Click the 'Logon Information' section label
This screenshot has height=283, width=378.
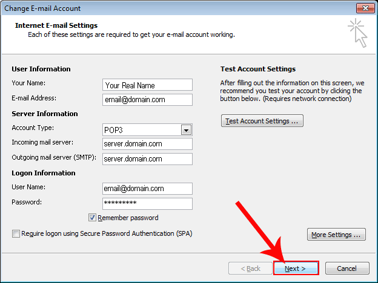(44, 173)
